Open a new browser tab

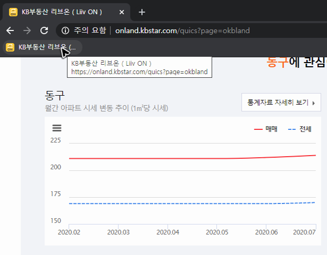pos(142,12)
